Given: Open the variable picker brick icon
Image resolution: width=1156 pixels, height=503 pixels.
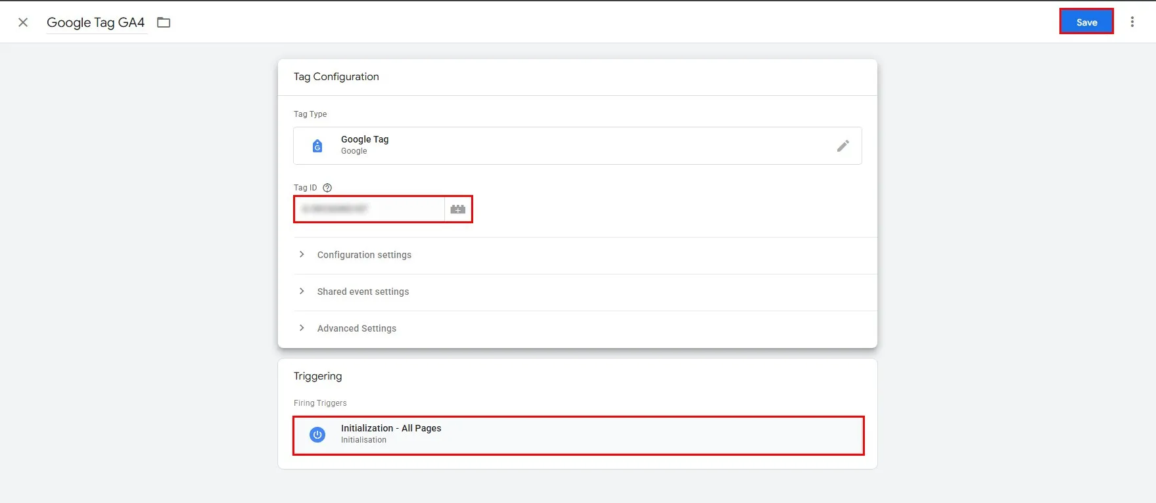Looking at the screenshot, I should pyautogui.click(x=458, y=209).
